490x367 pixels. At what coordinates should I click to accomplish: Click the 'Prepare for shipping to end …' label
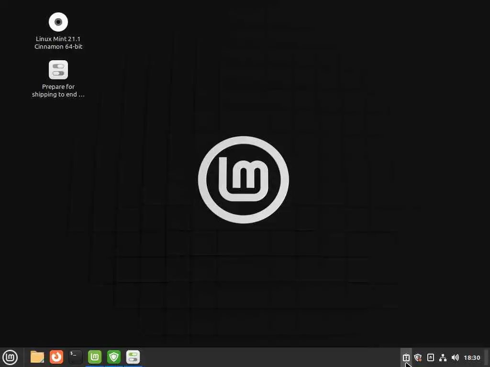(58, 90)
